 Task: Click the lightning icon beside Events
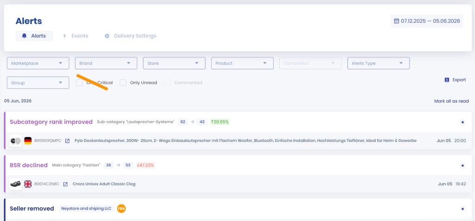tap(64, 36)
